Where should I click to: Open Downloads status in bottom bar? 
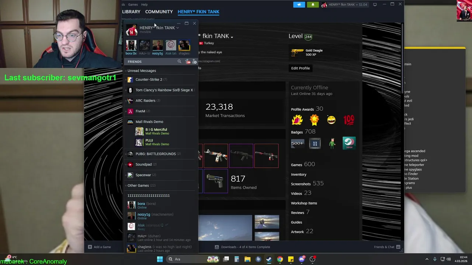click(242, 247)
